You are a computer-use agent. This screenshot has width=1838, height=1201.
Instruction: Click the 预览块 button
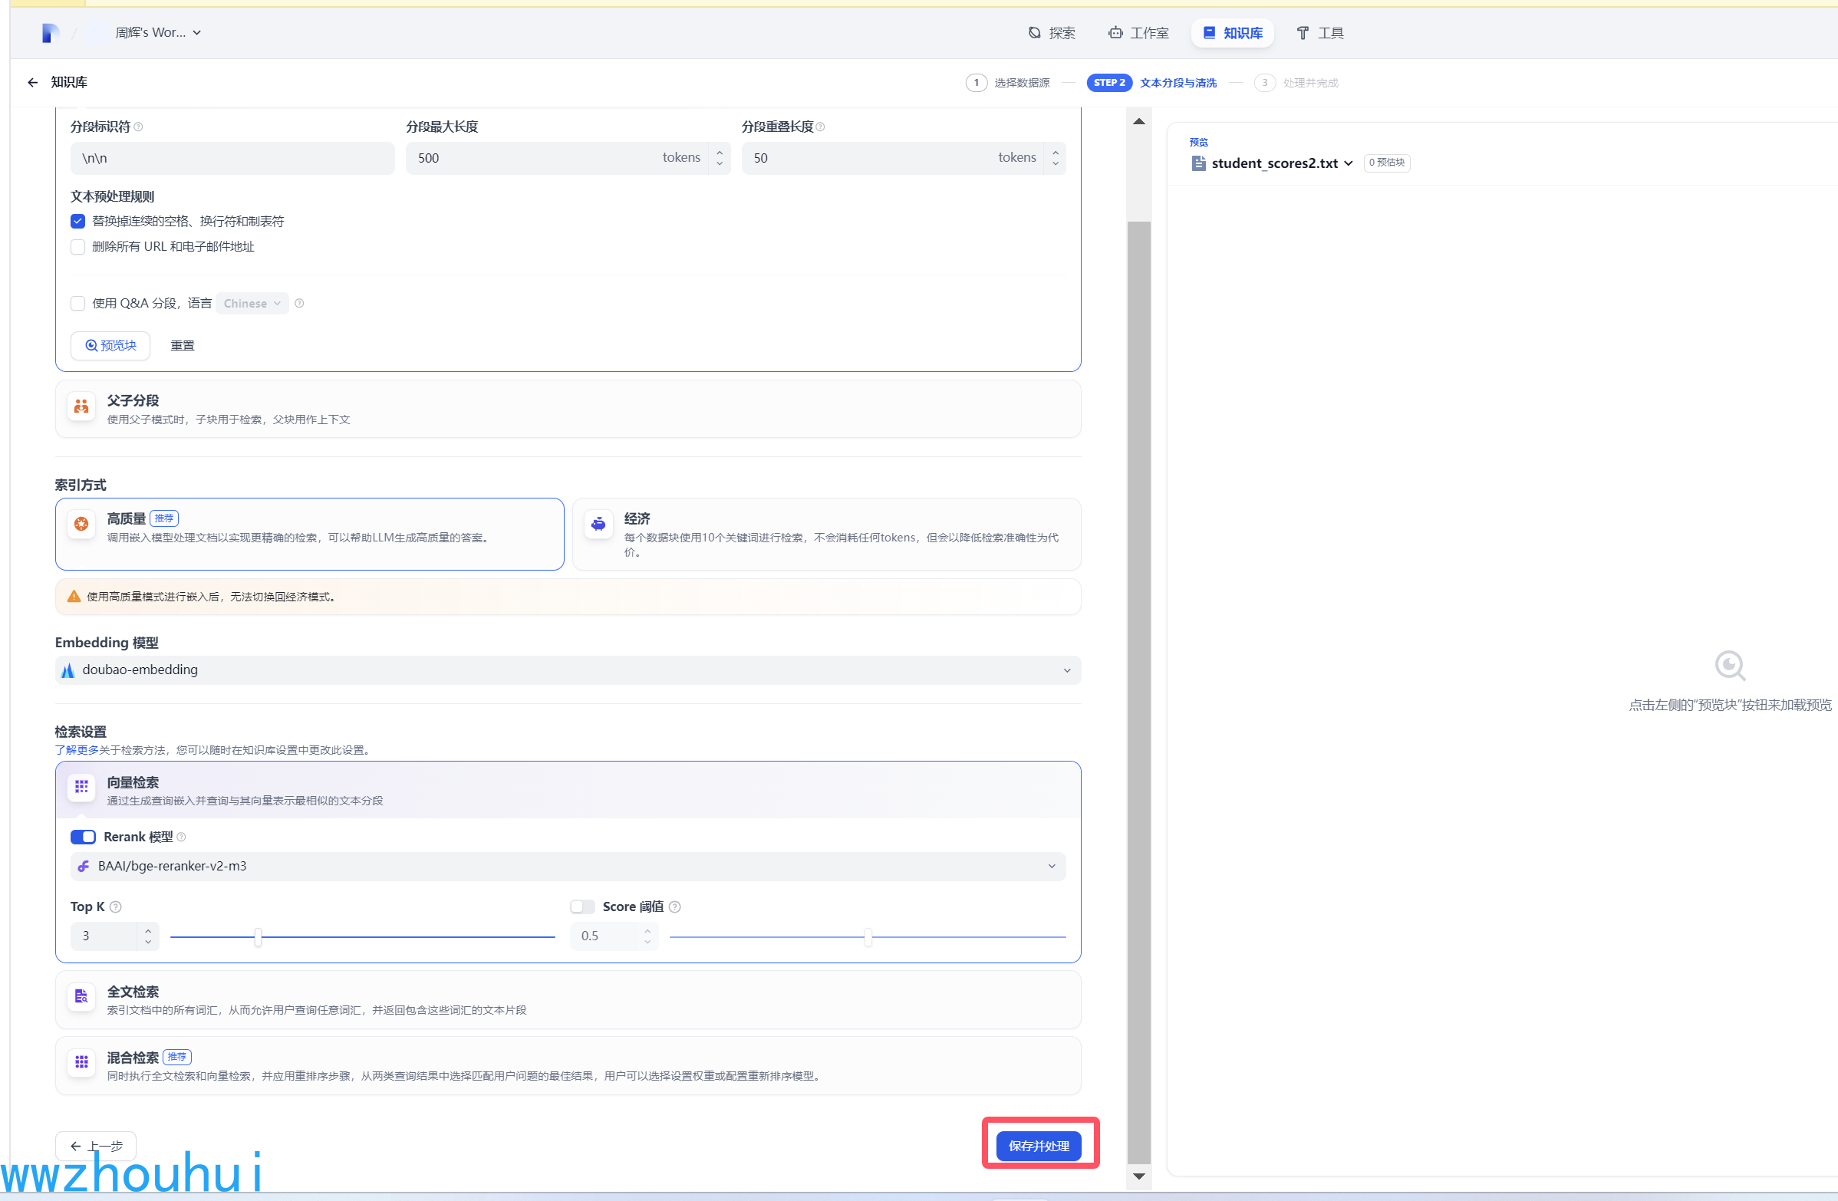pyautogui.click(x=110, y=346)
